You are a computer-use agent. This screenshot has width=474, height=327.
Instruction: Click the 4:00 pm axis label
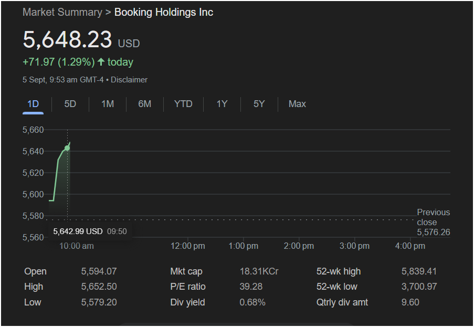tap(410, 246)
